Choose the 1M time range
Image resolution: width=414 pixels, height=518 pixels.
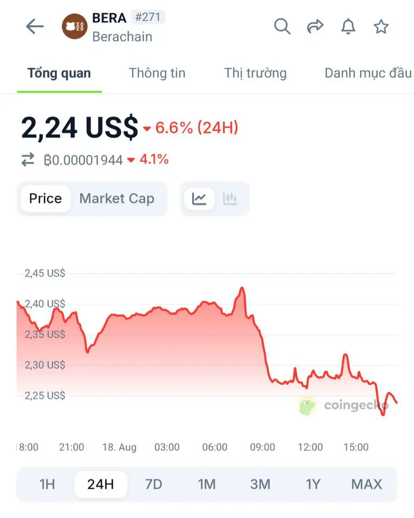(207, 484)
